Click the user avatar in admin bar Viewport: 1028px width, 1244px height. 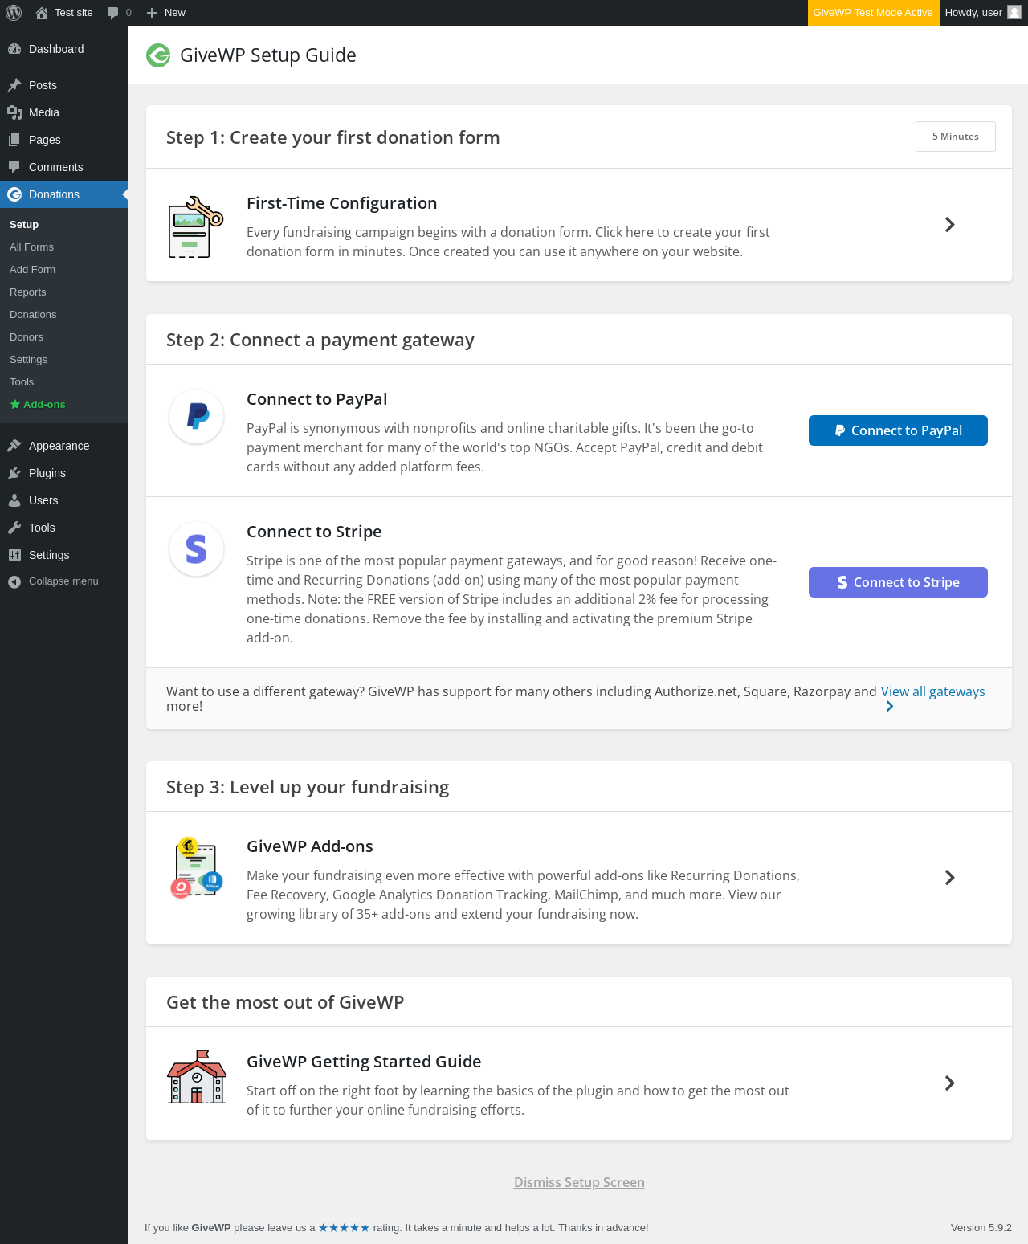[1014, 13]
